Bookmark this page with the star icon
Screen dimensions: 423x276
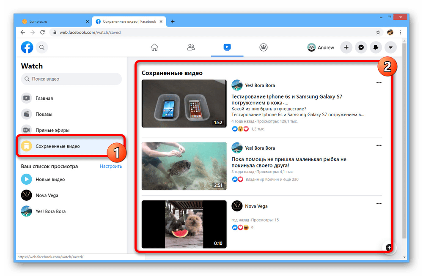(378, 32)
